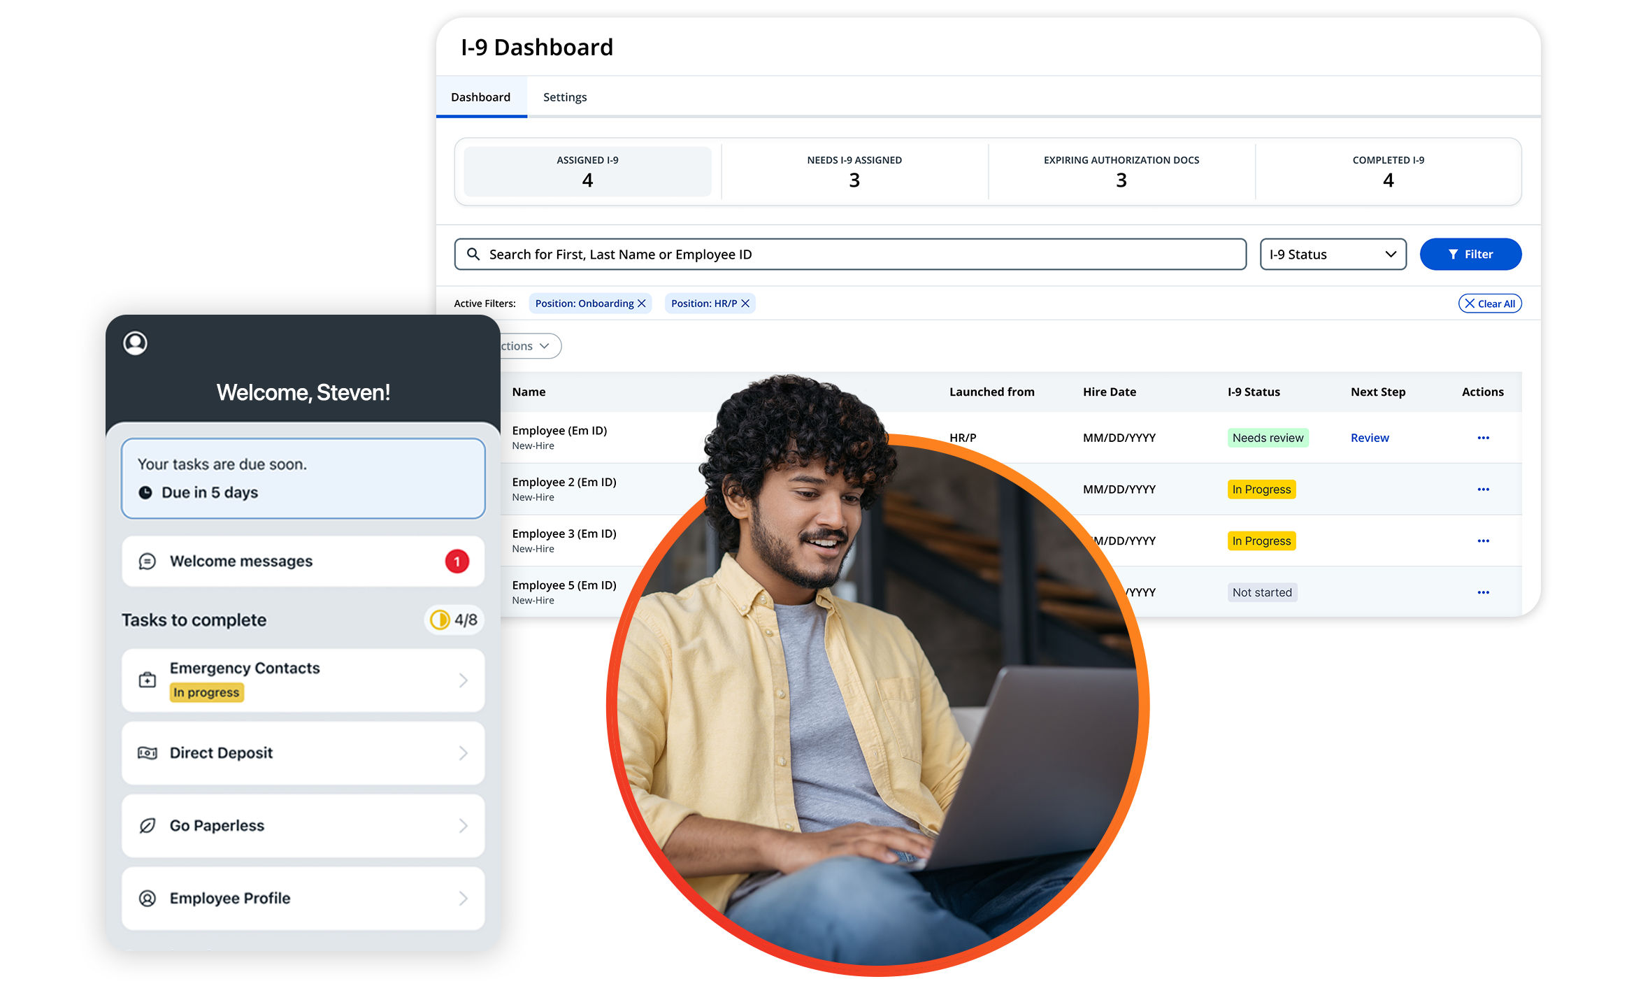
Task: Remove the Position: Onboarding filter with its X
Action: point(642,303)
